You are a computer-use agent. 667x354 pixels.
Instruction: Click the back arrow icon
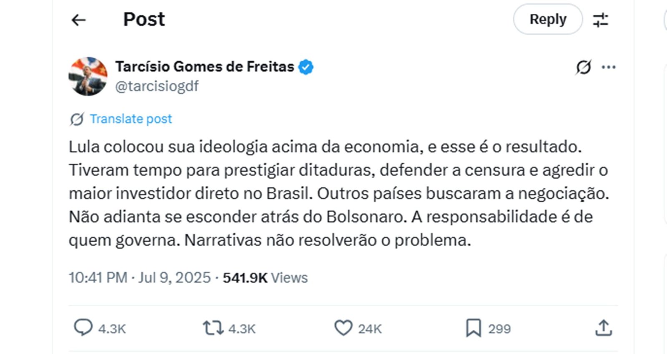coord(78,20)
